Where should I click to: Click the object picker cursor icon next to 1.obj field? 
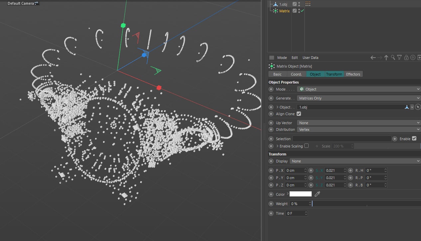pos(418,107)
